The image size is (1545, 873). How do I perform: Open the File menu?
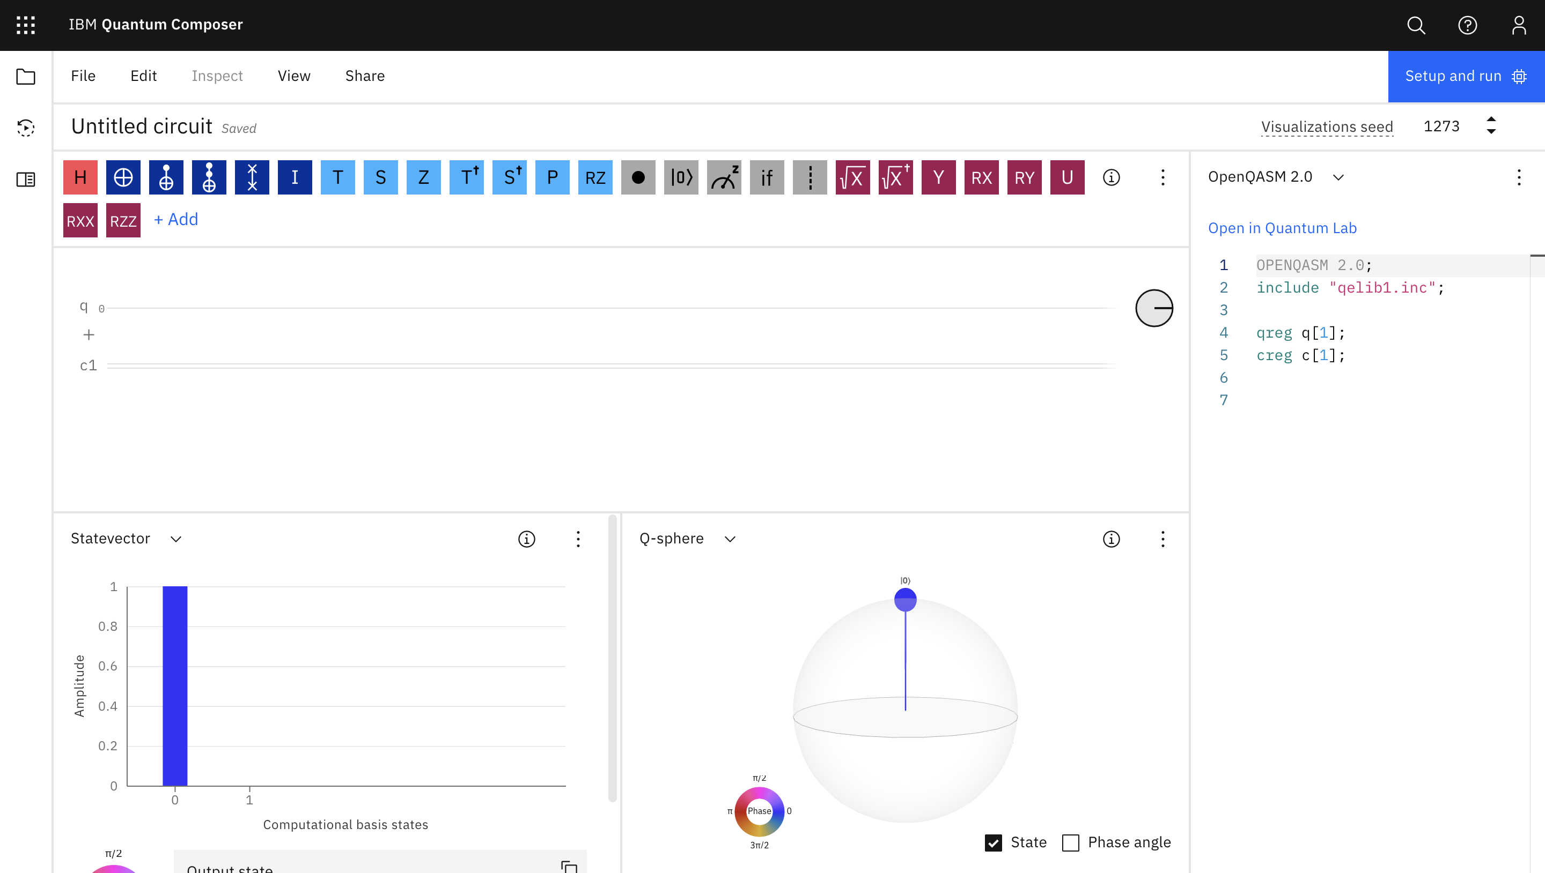pyautogui.click(x=83, y=76)
